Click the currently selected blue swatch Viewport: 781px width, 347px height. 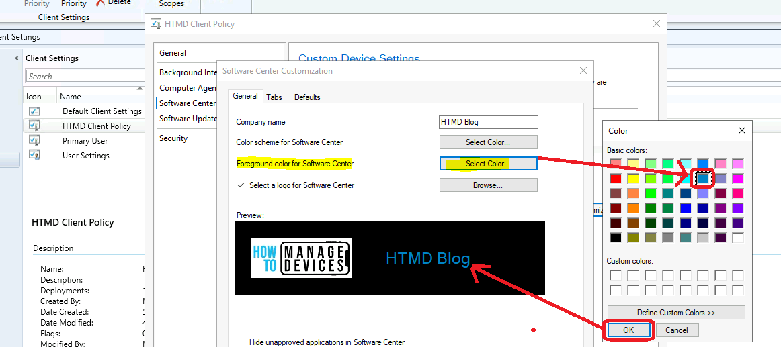[x=703, y=178]
